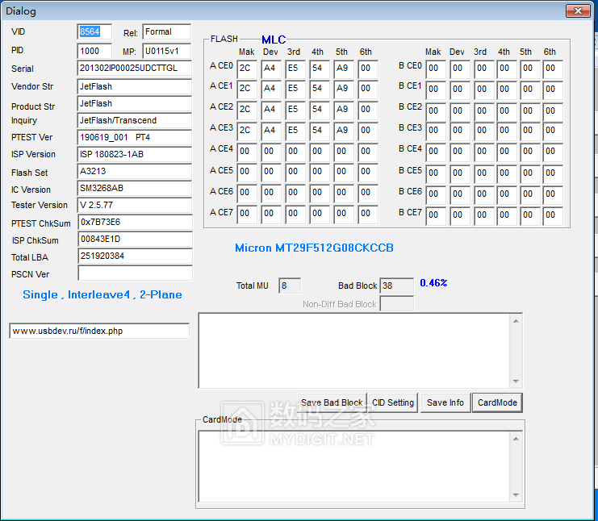Image resolution: width=598 pixels, height=521 pixels.
Task: Click the A CE0 6th cell 00
Action: tap(369, 69)
